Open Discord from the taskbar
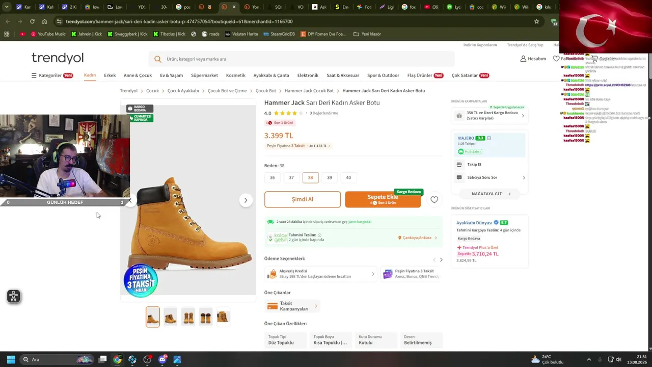Viewport: 652px width, 367px height. point(162,359)
